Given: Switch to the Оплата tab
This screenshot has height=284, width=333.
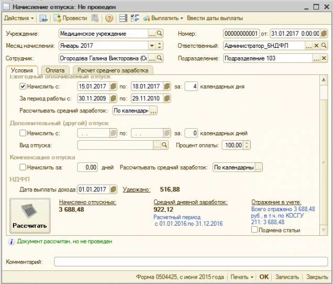Looking at the screenshot, I should 55,70.
